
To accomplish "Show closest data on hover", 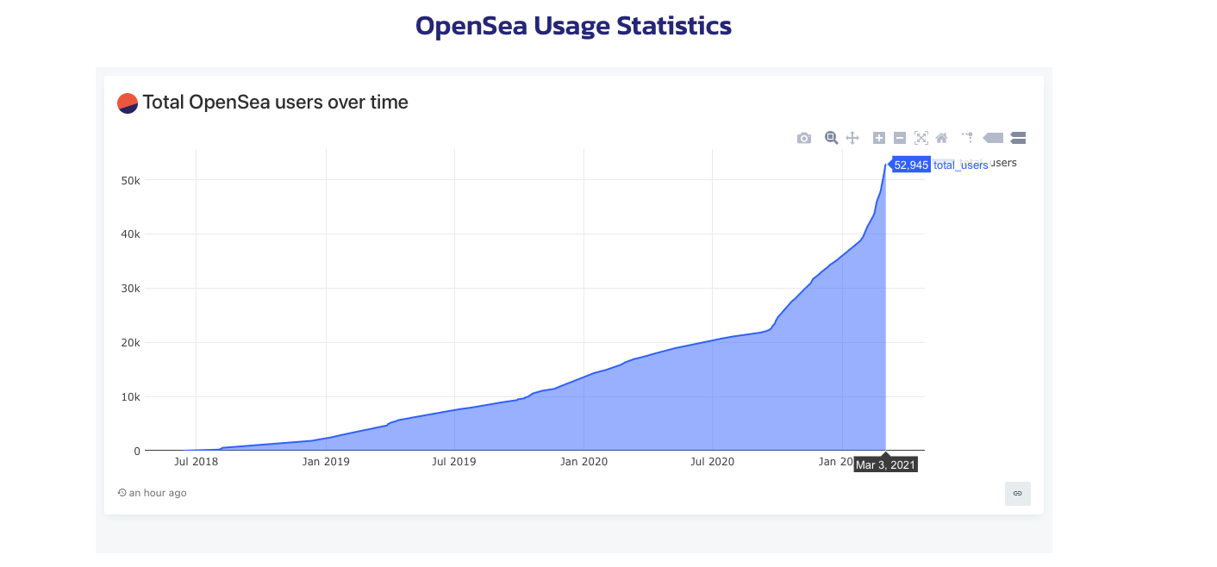I will (993, 138).
